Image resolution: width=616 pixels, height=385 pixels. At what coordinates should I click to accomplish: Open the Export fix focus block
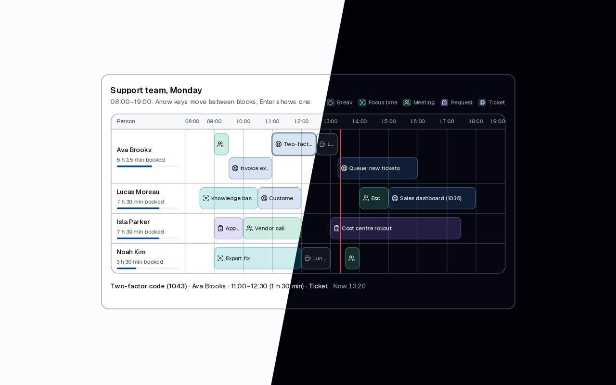[x=258, y=258]
